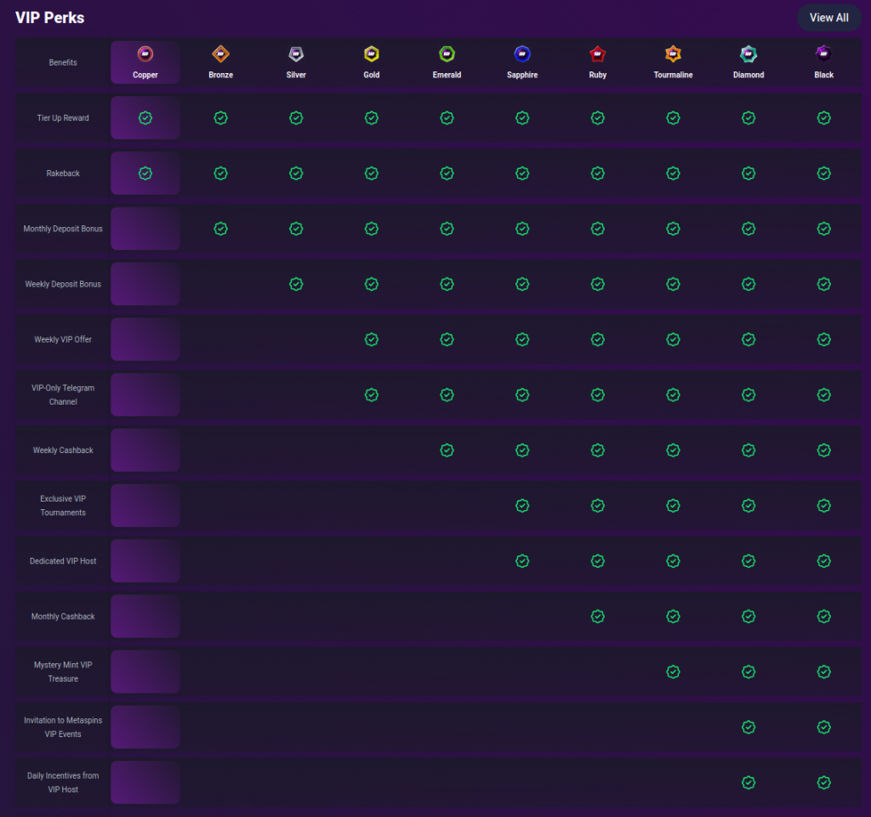
Task: Click the Ruby tier badge icon
Action: click(x=598, y=54)
